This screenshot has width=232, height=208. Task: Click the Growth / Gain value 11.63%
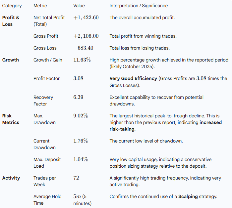point(82,60)
